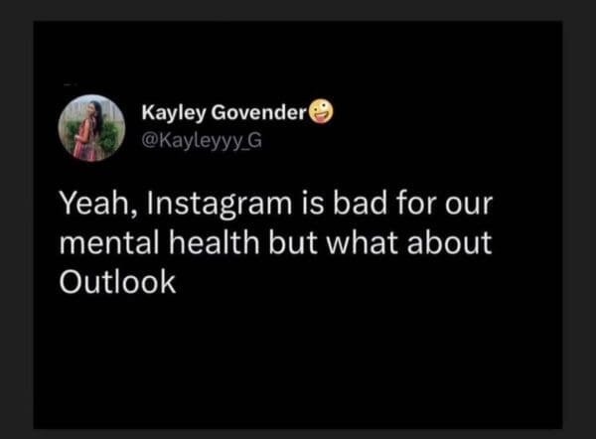The height and width of the screenshot is (439, 596).
Task: Click the word "Outlook" on the last line
Action: pos(117,282)
